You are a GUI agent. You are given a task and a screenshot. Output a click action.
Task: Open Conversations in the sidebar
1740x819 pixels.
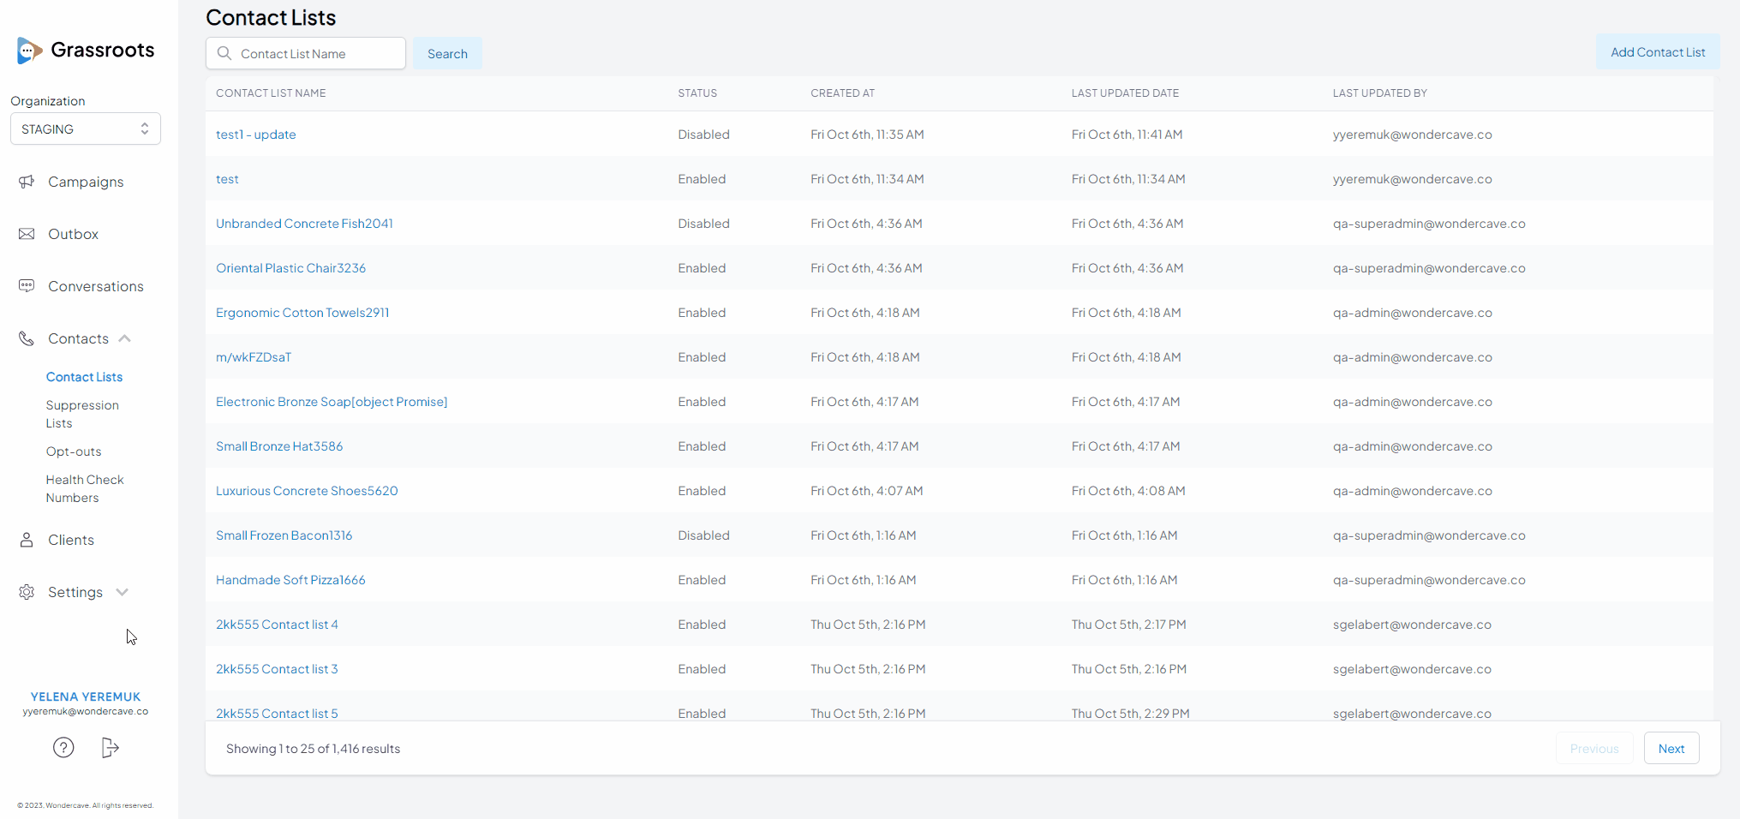(x=96, y=286)
